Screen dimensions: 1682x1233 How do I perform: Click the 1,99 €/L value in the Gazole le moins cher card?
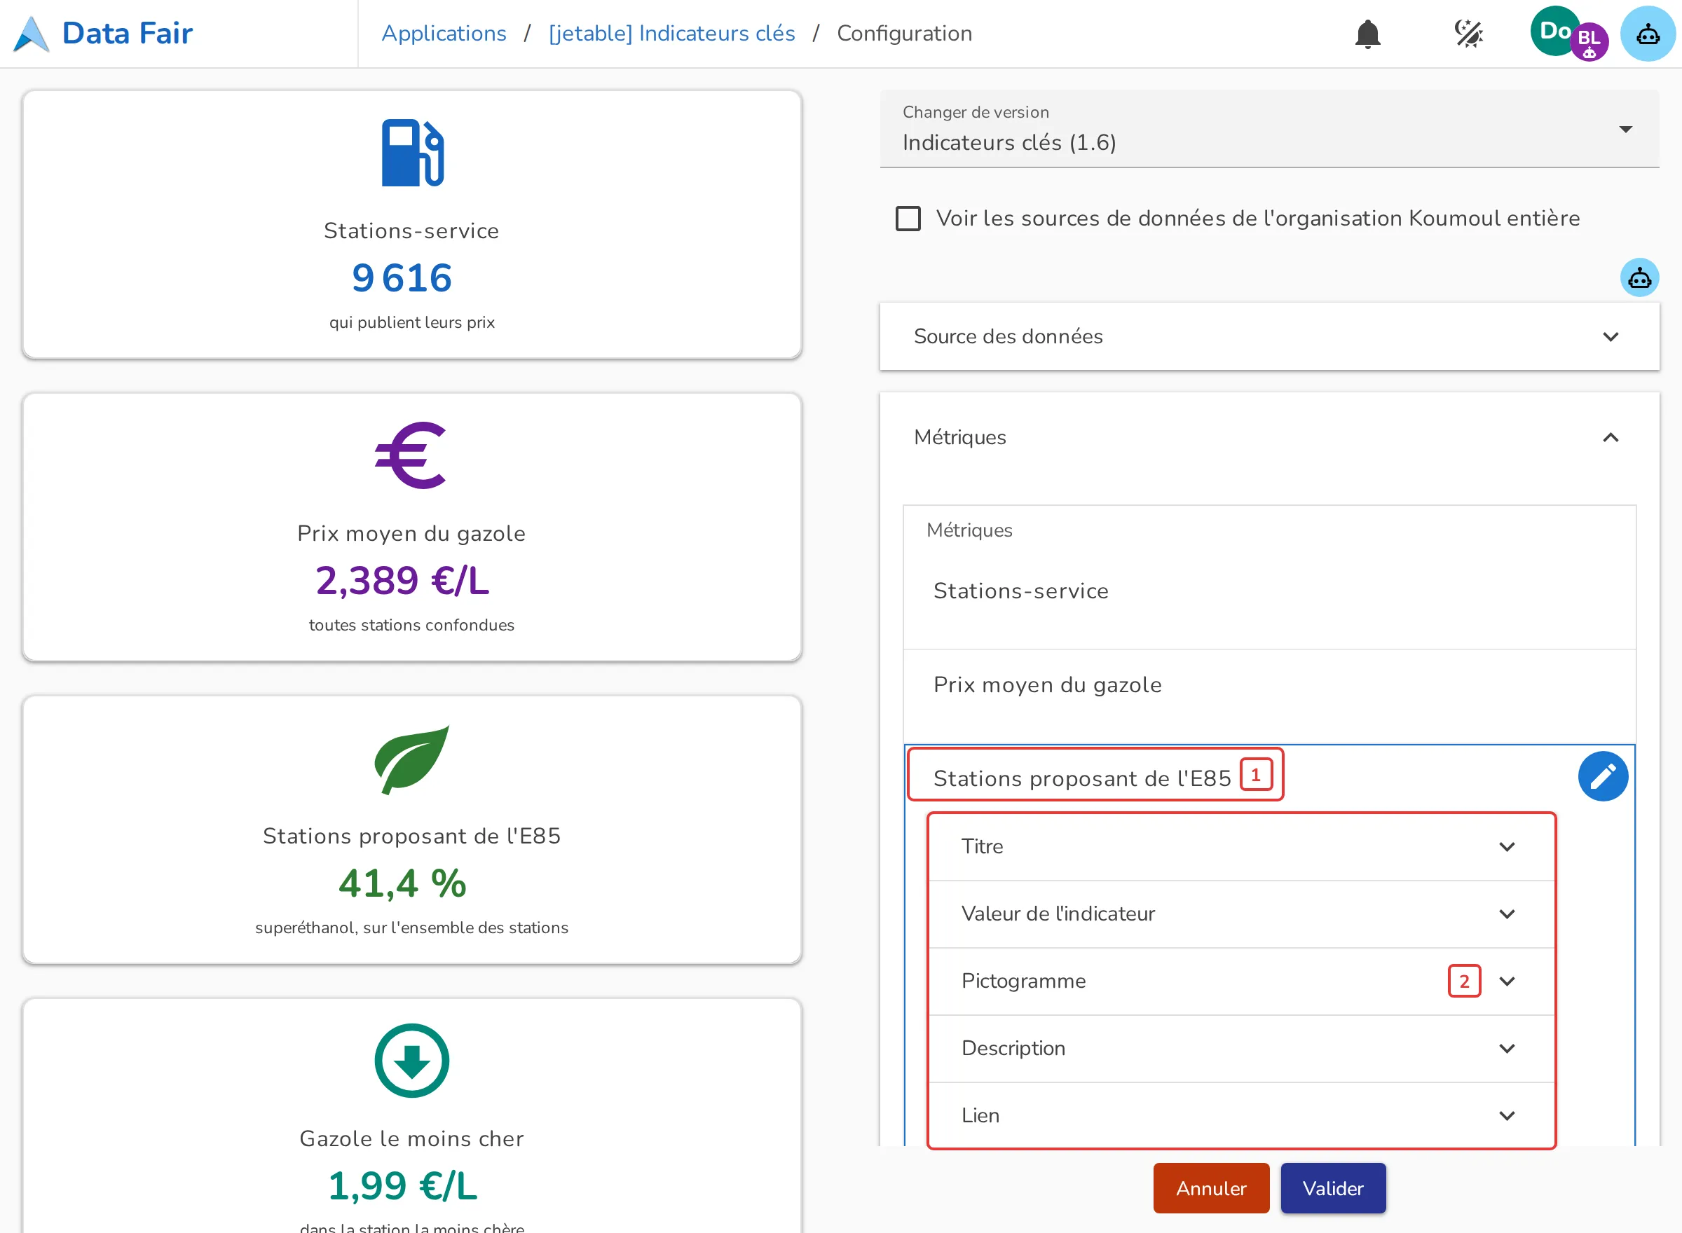point(402,1185)
